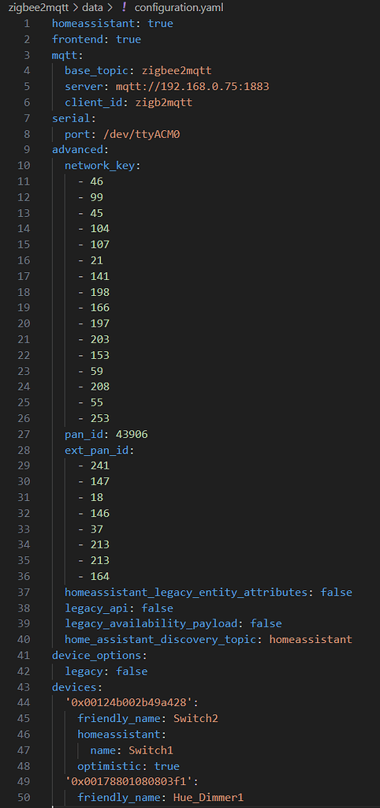Fold the ext_pan_id list at line 28
Viewport: 380px width, 808px height.
coord(99,450)
